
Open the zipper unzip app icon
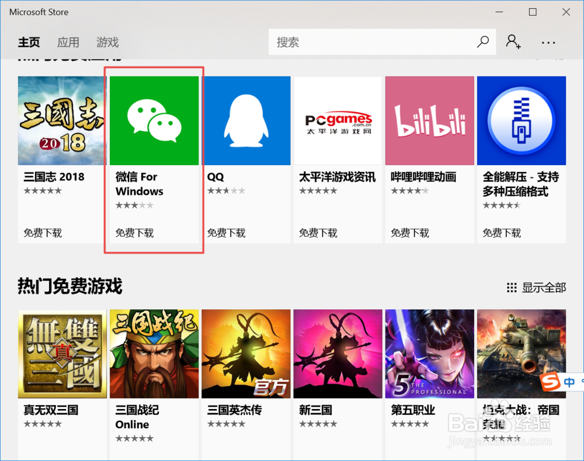(x=522, y=121)
